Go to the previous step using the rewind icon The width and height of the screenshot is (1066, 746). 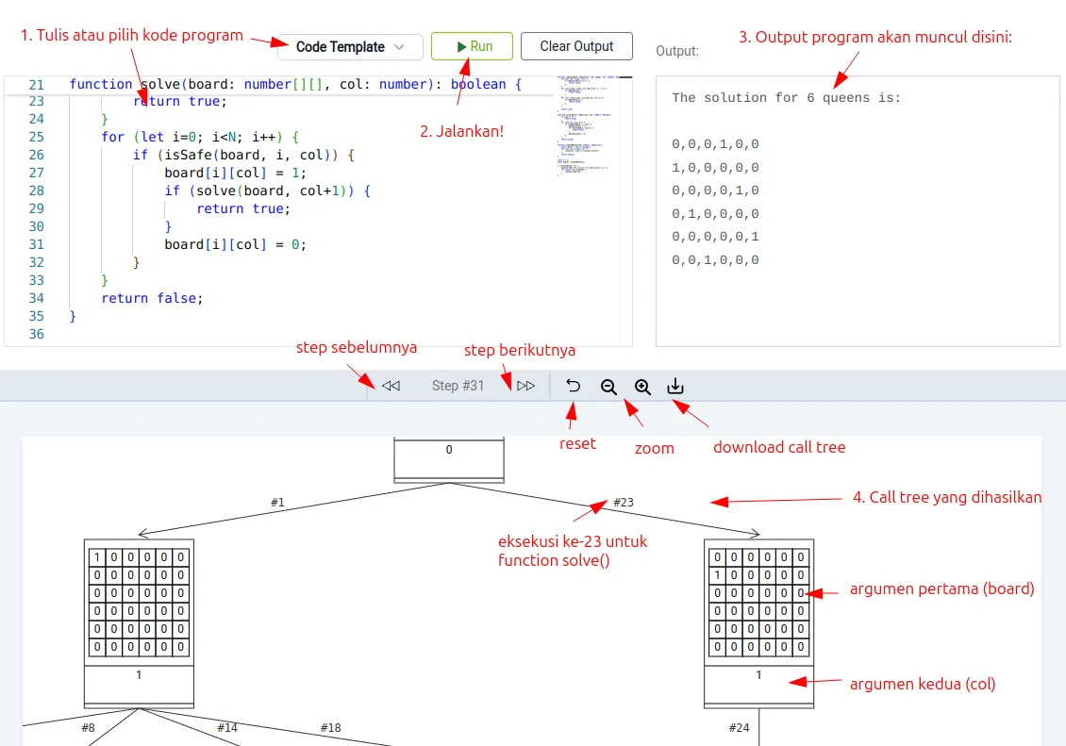pyautogui.click(x=391, y=386)
